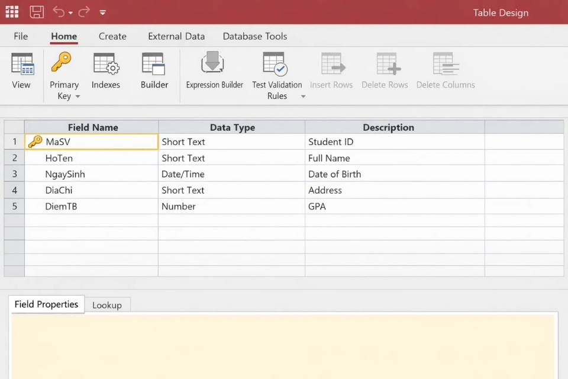Click the HoTen field name cell
The width and height of the screenshot is (568, 379).
[91, 158]
